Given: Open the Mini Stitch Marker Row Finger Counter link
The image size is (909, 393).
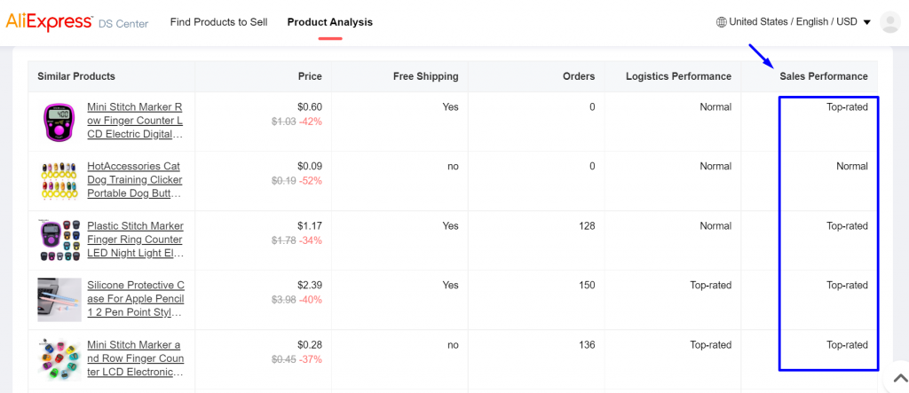Looking at the screenshot, I should pyautogui.click(x=135, y=121).
